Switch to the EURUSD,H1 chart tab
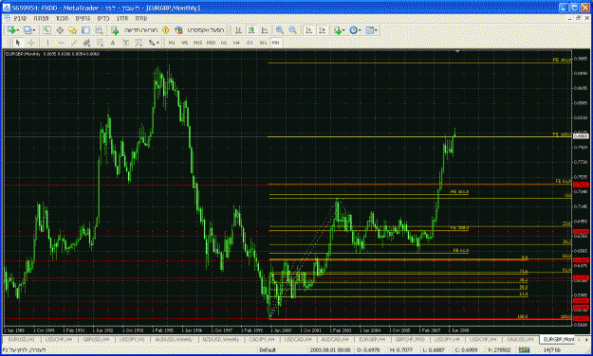This screenshot has height=356, width=593. coord(22,339)
